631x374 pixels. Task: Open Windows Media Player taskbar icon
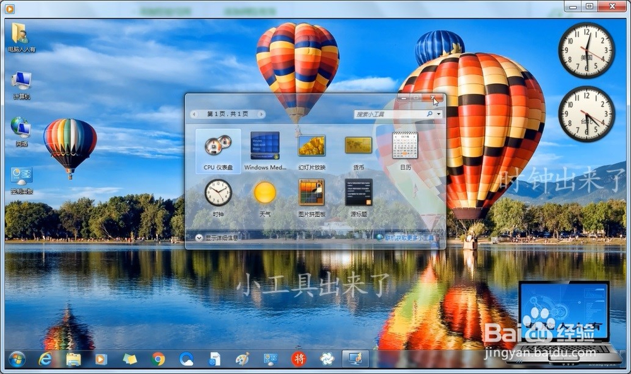[101, 359]
